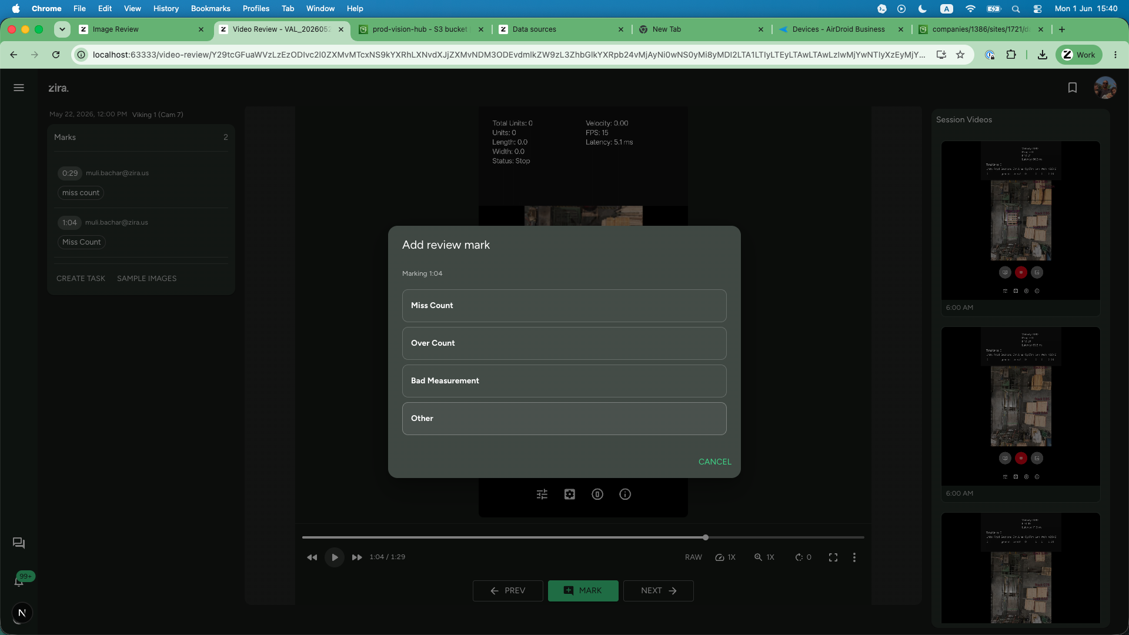Open the first 6:00 AM session video thumbnail
Screen dimensions: 1129x635
(1020, 220)
